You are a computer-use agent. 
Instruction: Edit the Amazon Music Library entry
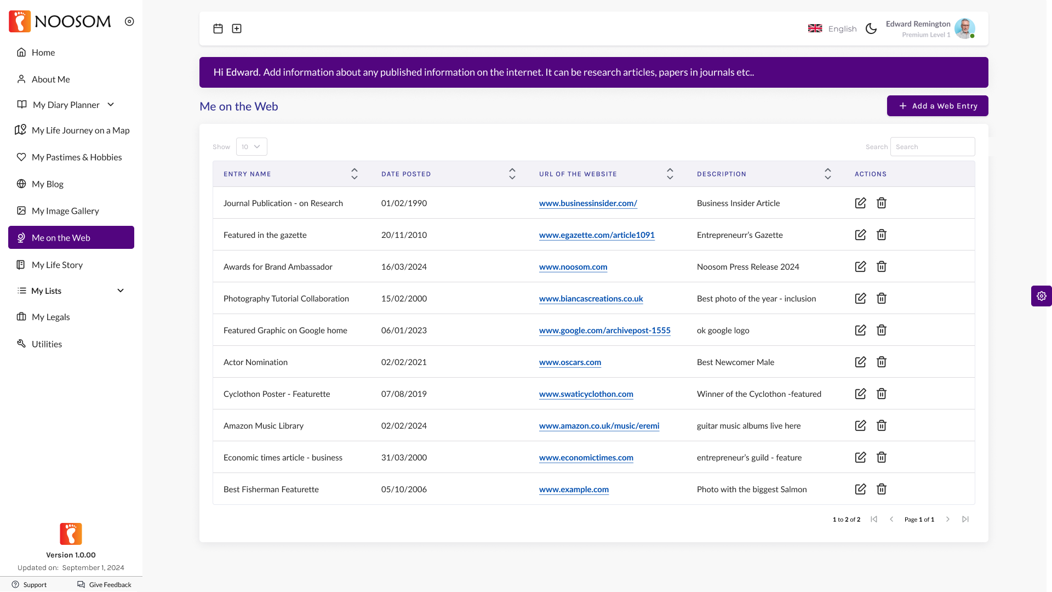click(860, 425)
